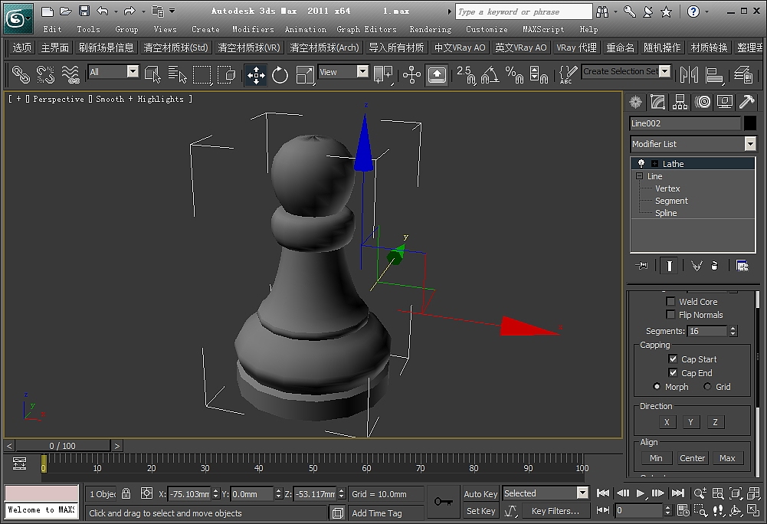
Task: Uncheck the Cap Start checkbox
Action: [673, 359]
